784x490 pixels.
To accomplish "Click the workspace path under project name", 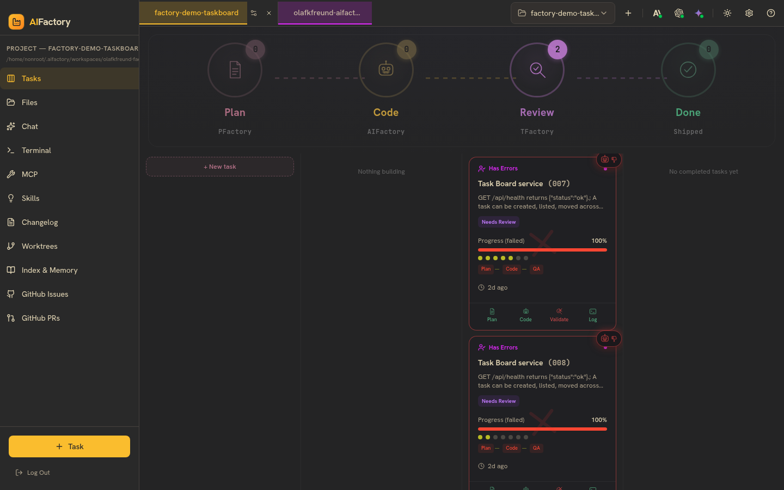I will tap(72, 59).
